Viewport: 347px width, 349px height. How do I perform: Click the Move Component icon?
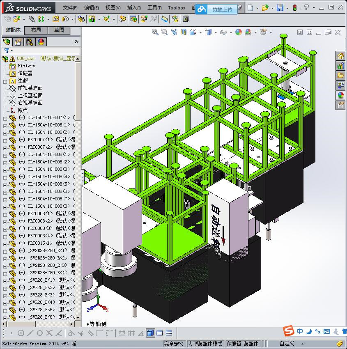(65, 19)
